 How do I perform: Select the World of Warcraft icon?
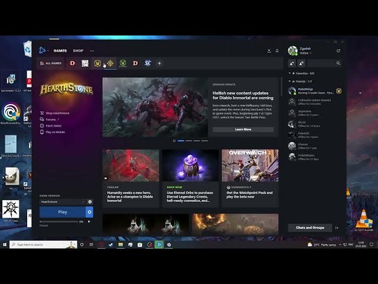click(x=97, y=63)
